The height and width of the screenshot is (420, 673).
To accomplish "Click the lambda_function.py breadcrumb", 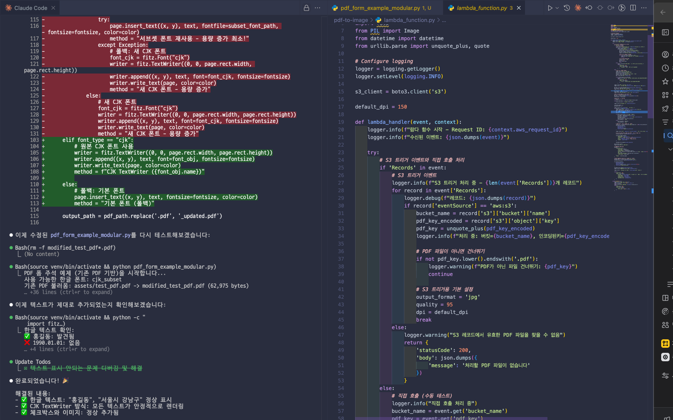I will click(409, 20).
